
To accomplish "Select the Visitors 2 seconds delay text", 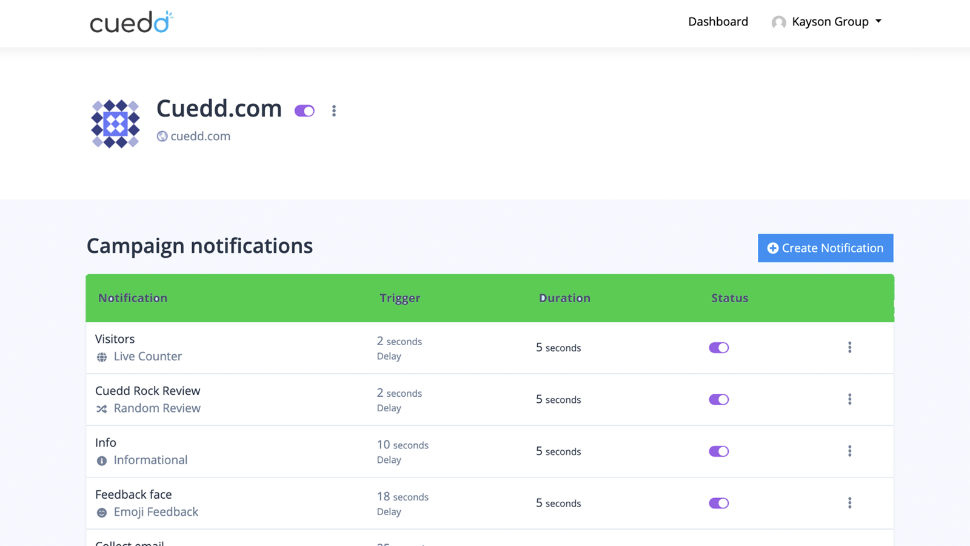I will pos(400,348).
